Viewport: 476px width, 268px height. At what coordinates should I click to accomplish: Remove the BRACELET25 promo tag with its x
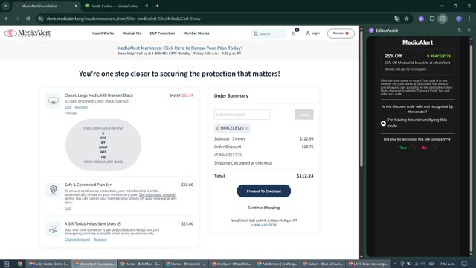click(x=246, y=128)
